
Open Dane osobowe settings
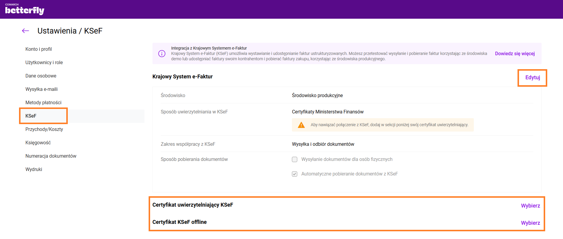[41, 76]
